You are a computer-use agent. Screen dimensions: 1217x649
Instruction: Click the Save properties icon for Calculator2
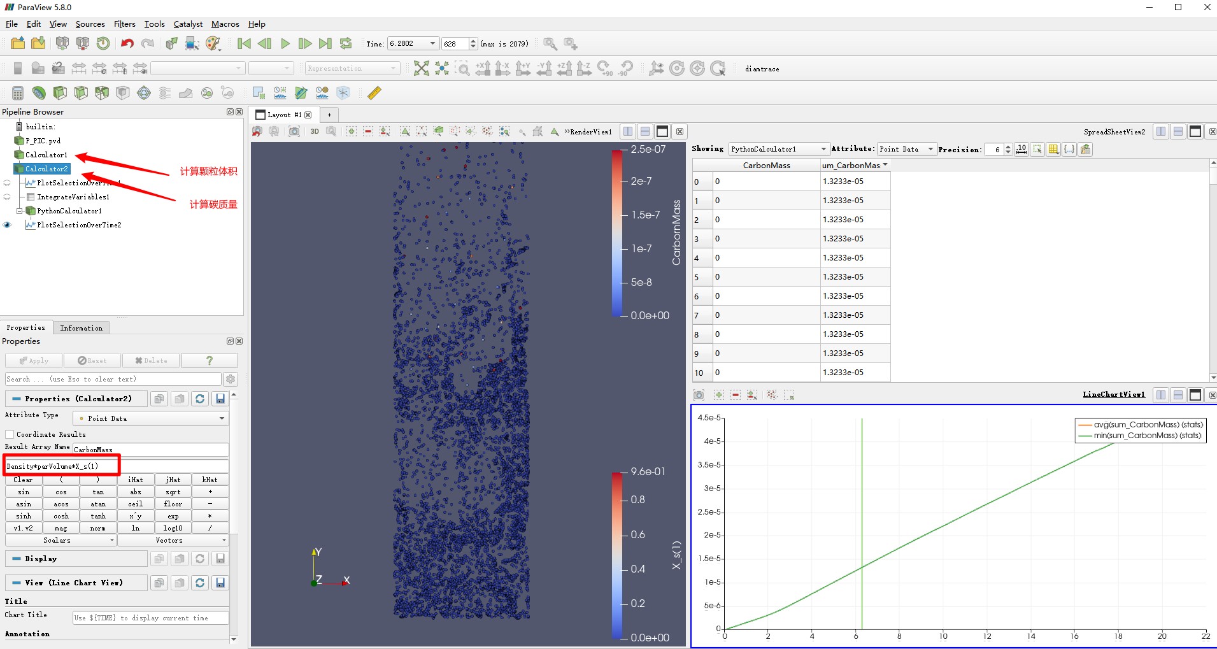point(220,399)
